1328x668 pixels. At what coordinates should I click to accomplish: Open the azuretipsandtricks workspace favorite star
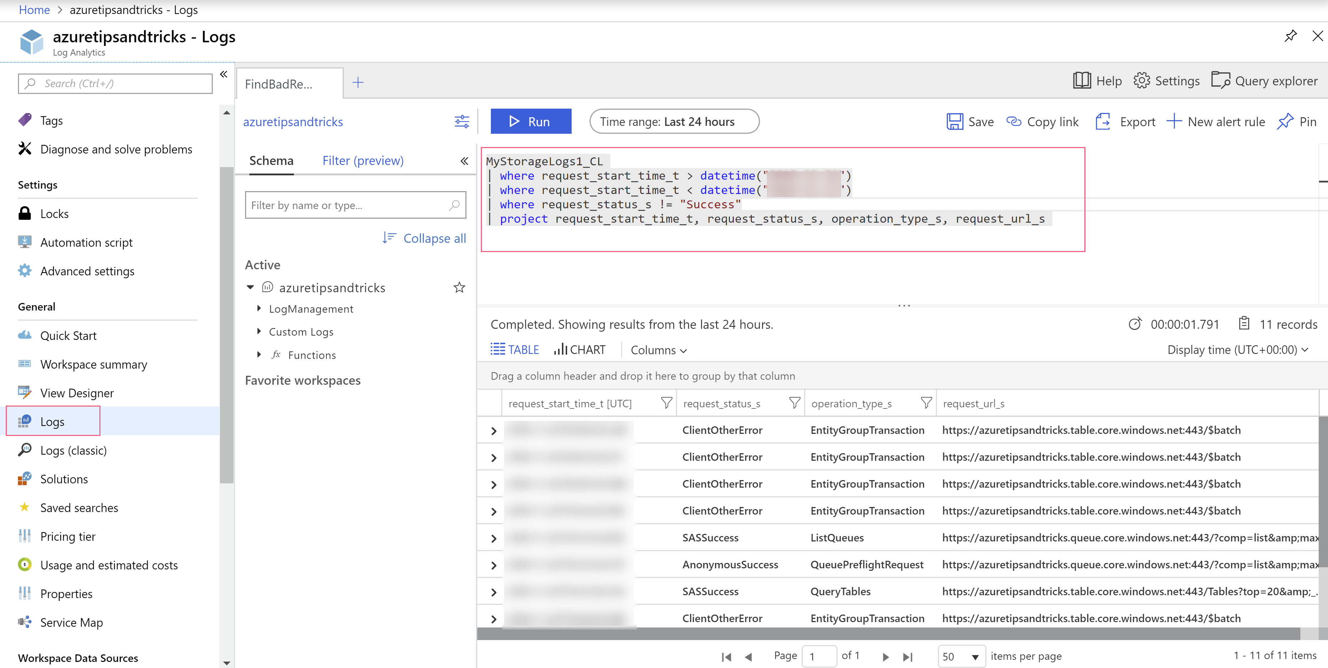[459, 288]
